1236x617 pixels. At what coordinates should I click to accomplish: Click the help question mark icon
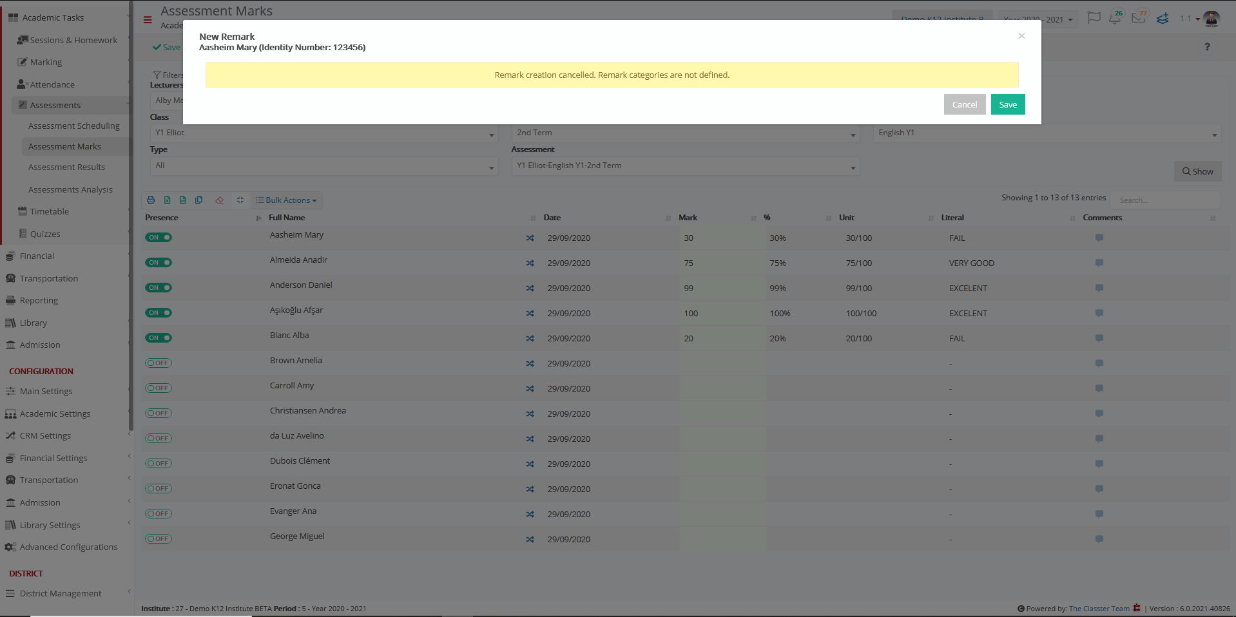click(1207, 47)
